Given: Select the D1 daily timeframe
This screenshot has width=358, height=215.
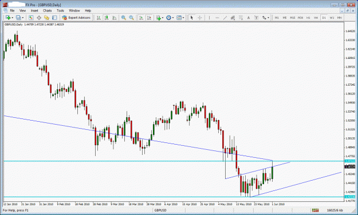Looking at the screenshot, I should tap(324, 18).
